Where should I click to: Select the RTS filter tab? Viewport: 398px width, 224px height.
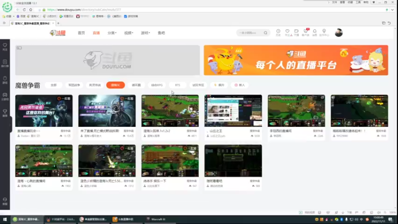pos(178,85)
